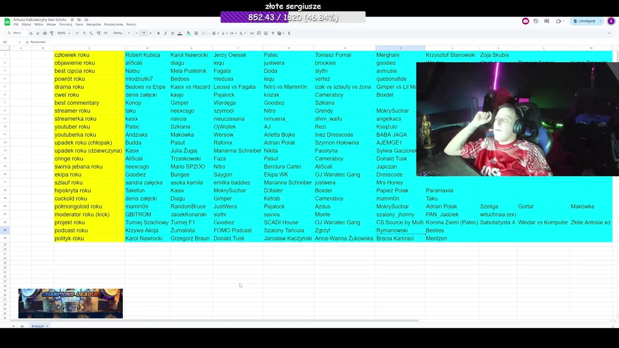Open the Wstaw menu
Screen dimensions: 619x348
click(51, 25)
